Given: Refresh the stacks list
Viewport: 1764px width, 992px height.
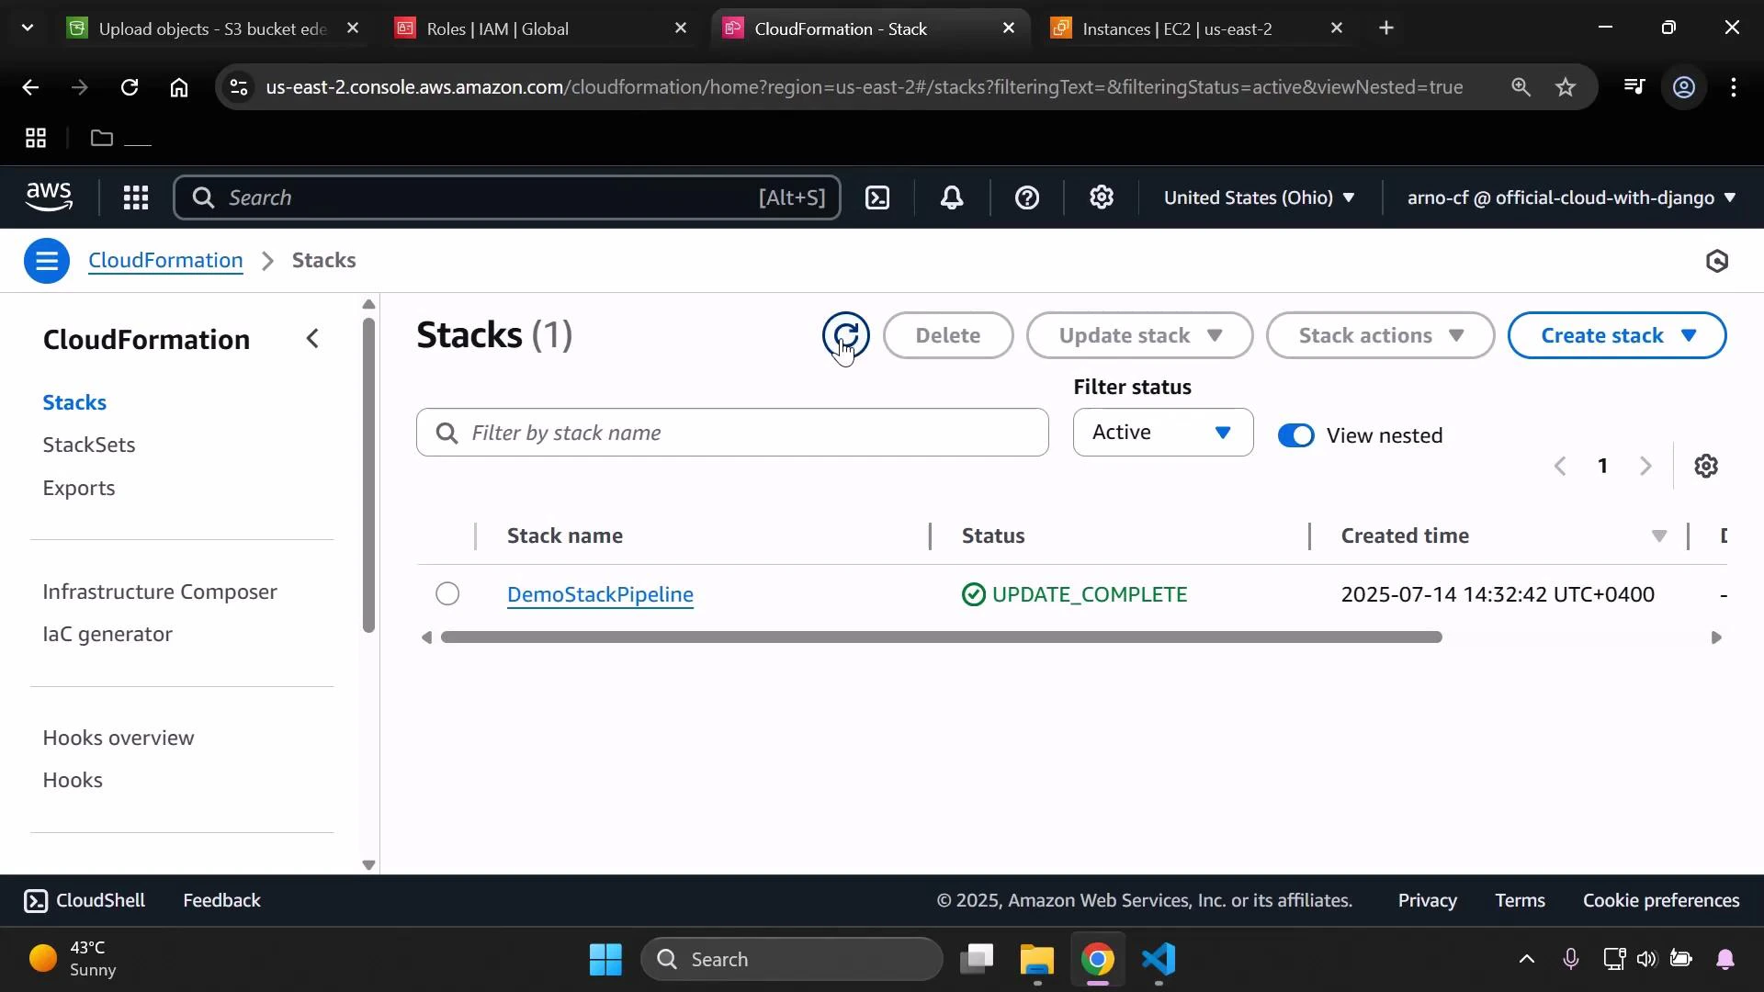Looking at the screenshot, I should 846,335.
